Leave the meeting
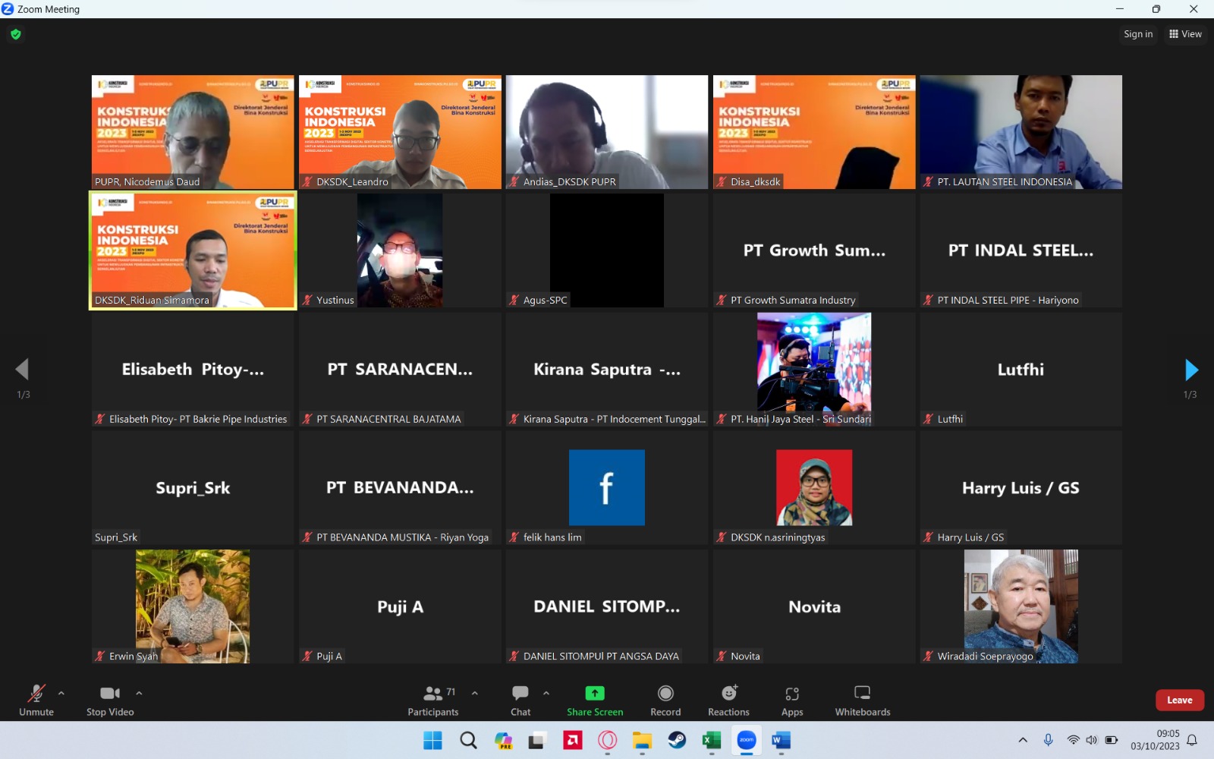Screen dimensions: 1214x759 click(1180, 700)
